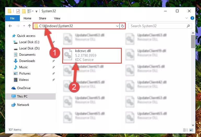This screenshot has width=201, height=137.
Task: Open the Home ribbon tab
Action: [27, 18]
